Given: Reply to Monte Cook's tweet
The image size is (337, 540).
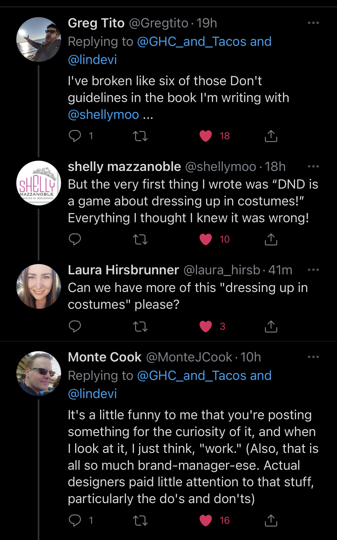Looking at the screenshot, I should pos(75,520).
